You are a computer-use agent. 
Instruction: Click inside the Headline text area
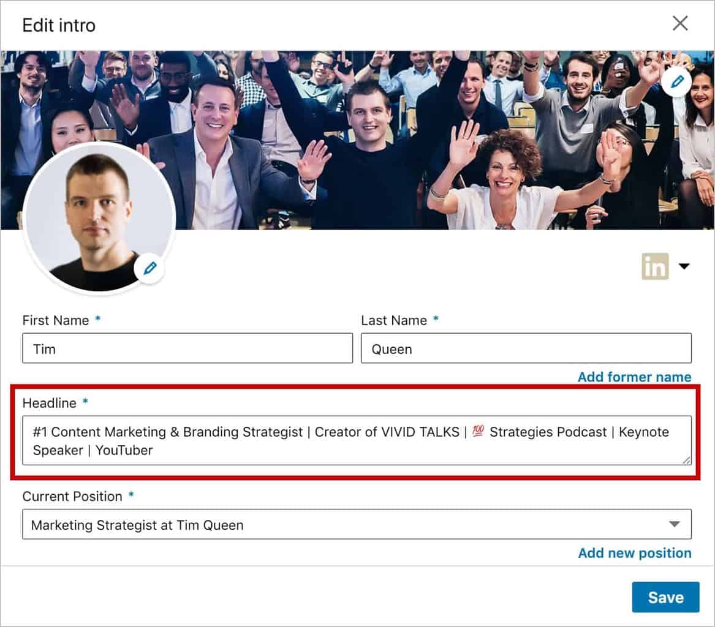tap(357, 440)
